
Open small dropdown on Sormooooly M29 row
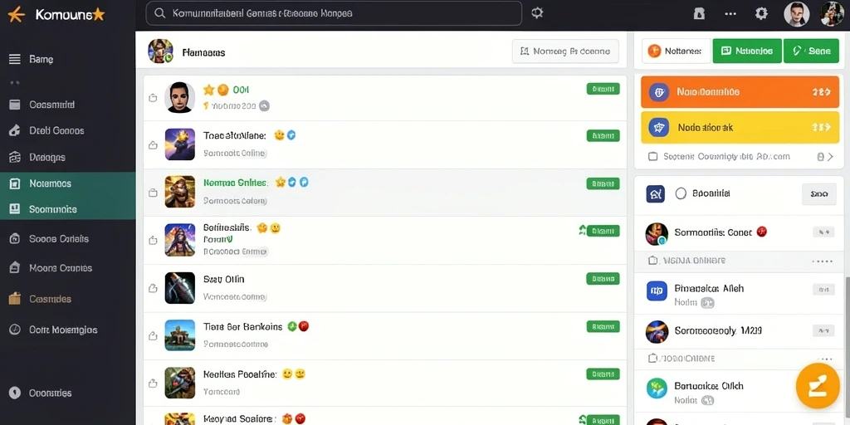(823, 330)
